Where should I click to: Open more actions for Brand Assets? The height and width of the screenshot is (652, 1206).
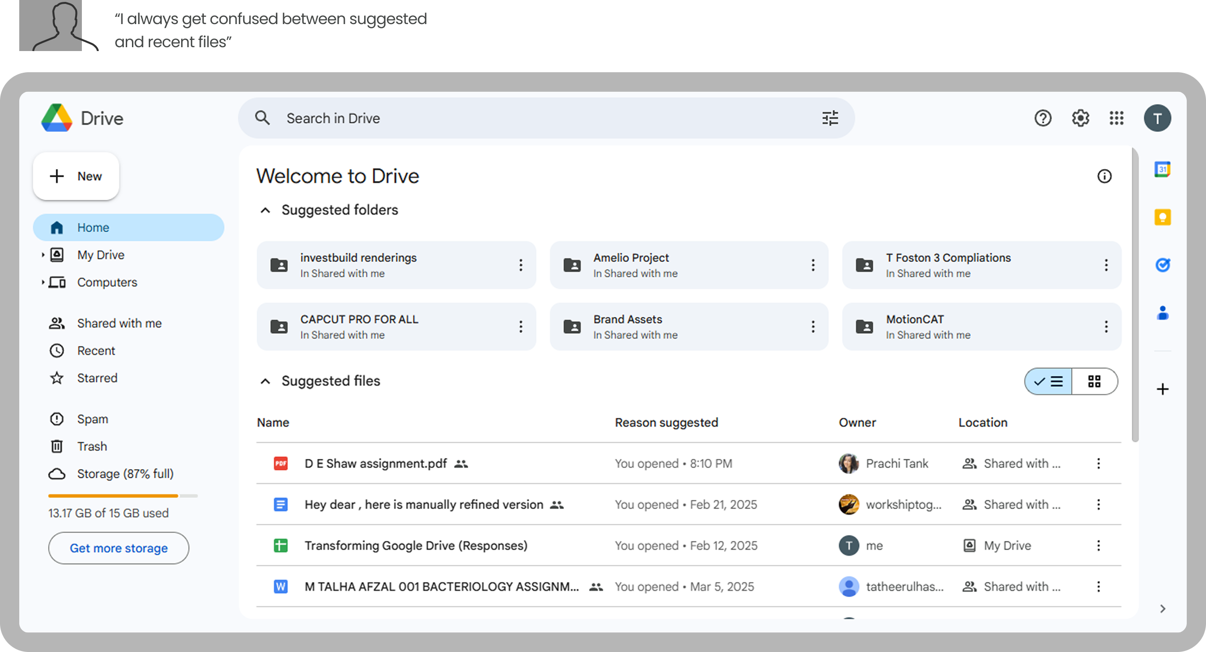click(x=813, y=326)
